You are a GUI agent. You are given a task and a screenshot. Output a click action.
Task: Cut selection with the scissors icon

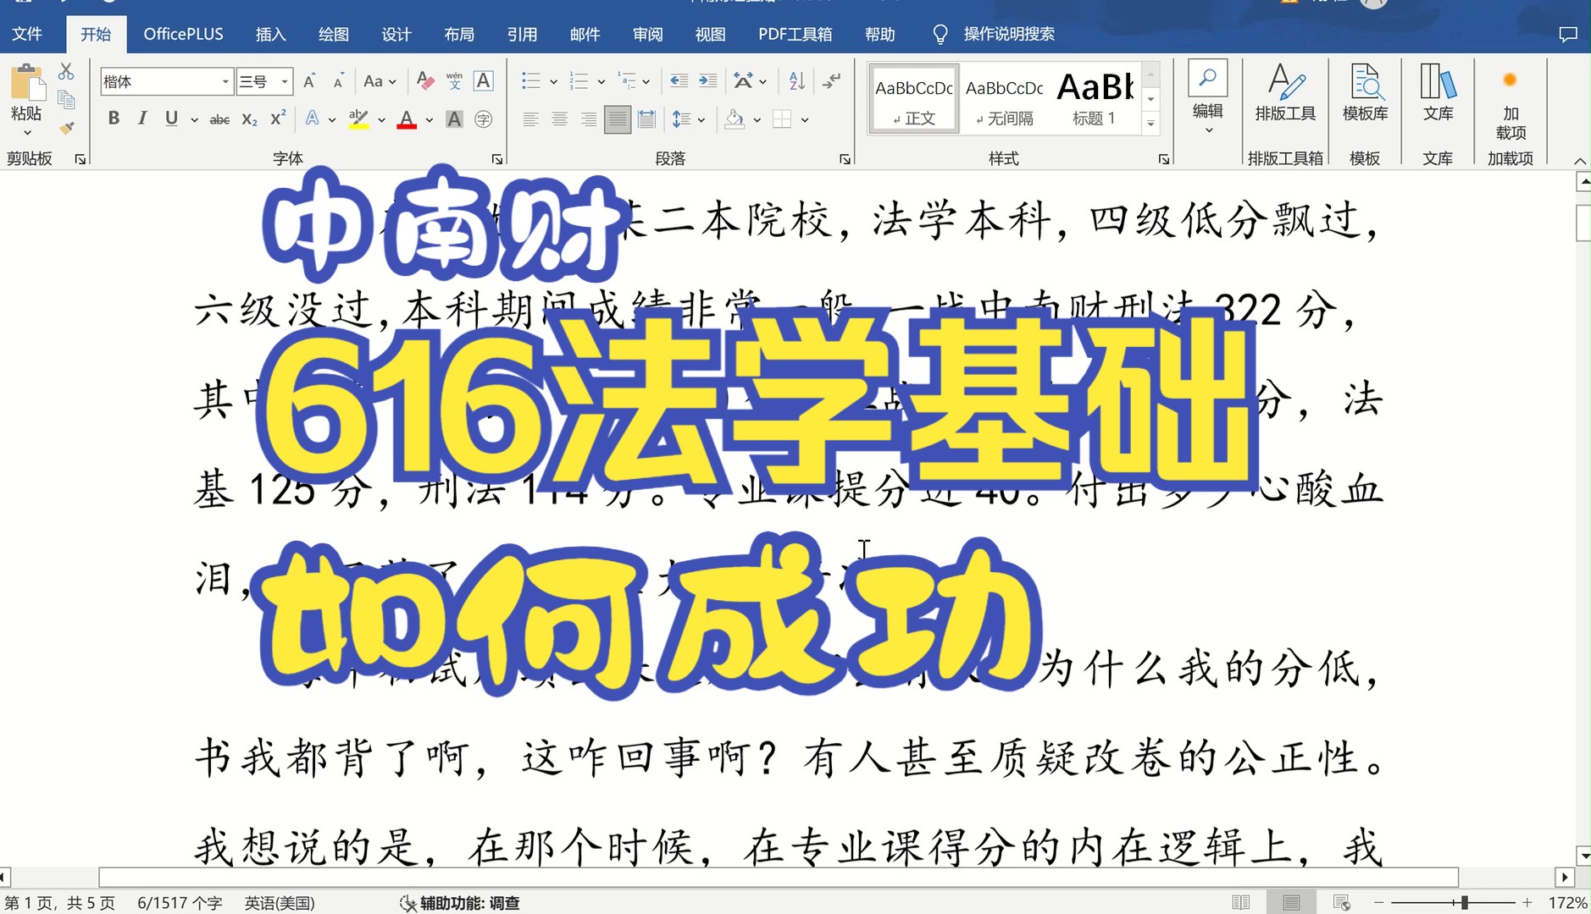click(66, 71)
